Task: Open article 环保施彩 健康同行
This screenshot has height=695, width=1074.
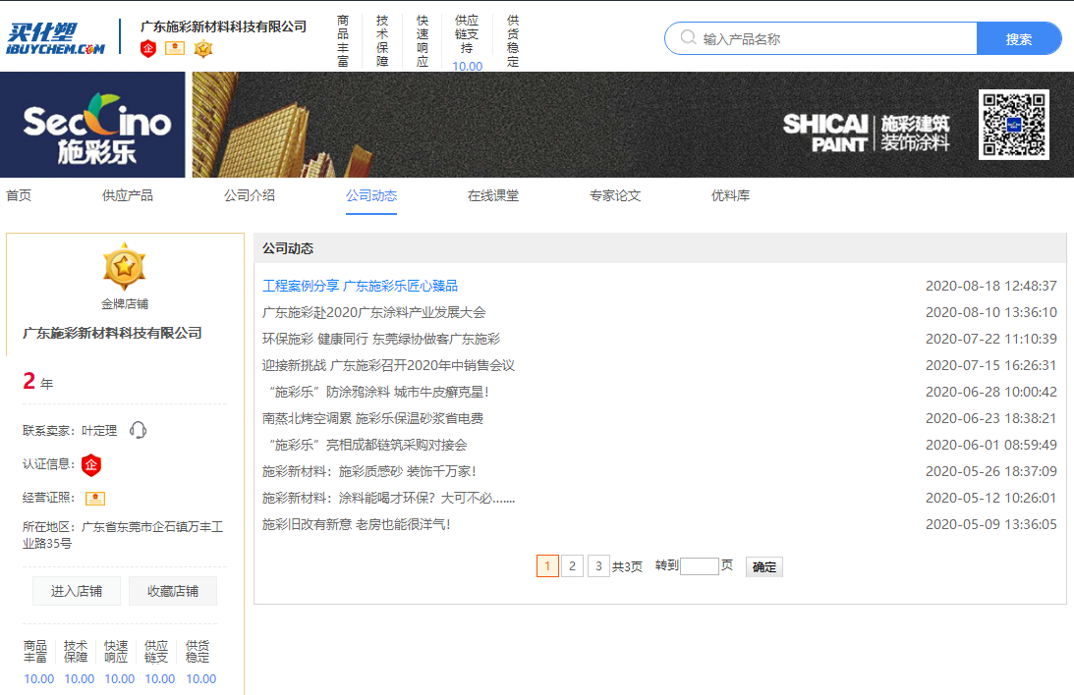Action: pos(381,340)
